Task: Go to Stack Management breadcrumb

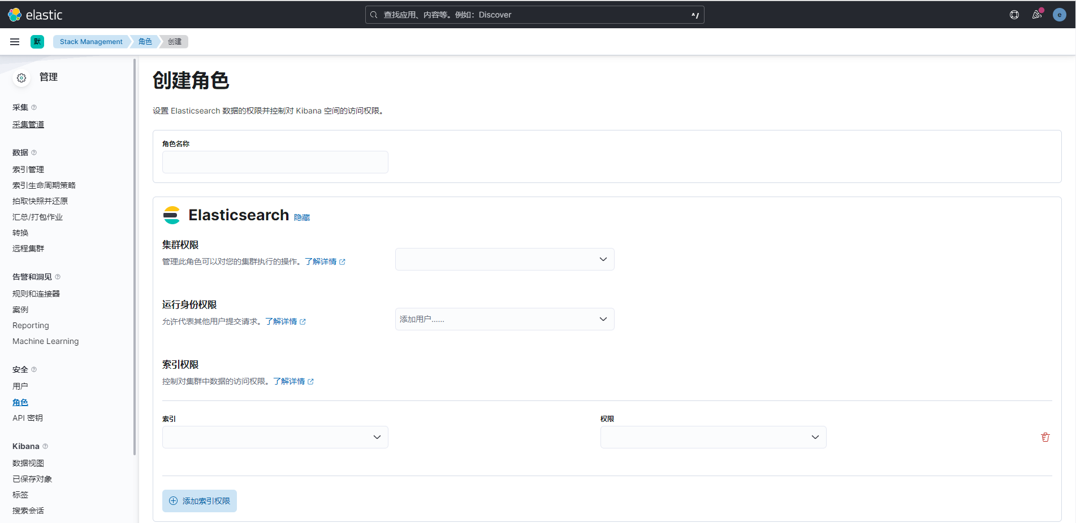Action: pos(91,42)
